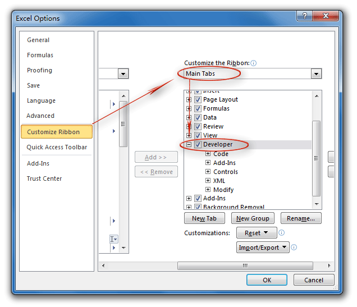Open the Language options category

[x=41, y=100]
